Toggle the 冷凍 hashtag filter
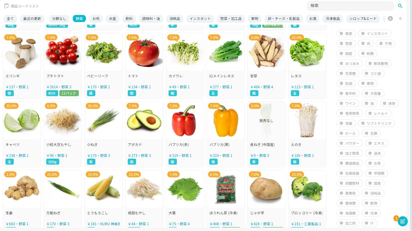The height and width of the screenshot is (231, 412). [x=371, y=213]
